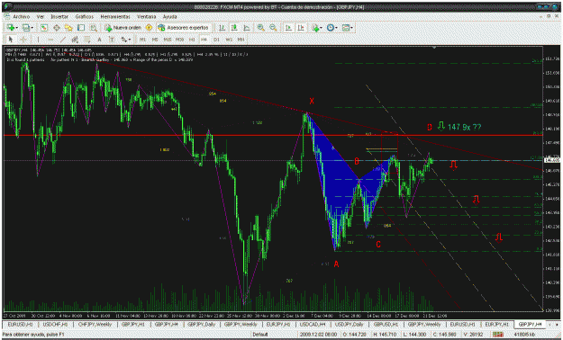Switch to the USDJPY,Daily chart tab
This screenshot has height=340, width=563.
(349, 324)
